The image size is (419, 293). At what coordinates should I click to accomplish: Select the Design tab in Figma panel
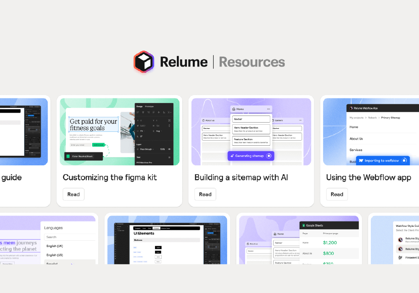point(140,106)
